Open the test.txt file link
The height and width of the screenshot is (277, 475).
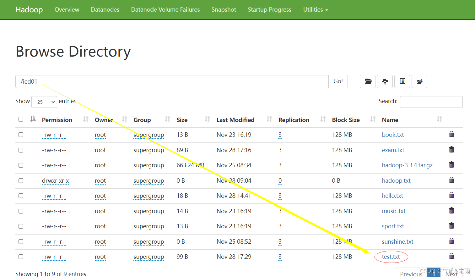tap(391, 257)
